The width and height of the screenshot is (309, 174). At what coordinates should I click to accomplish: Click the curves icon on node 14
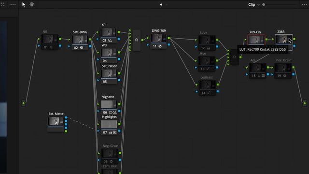209,93
